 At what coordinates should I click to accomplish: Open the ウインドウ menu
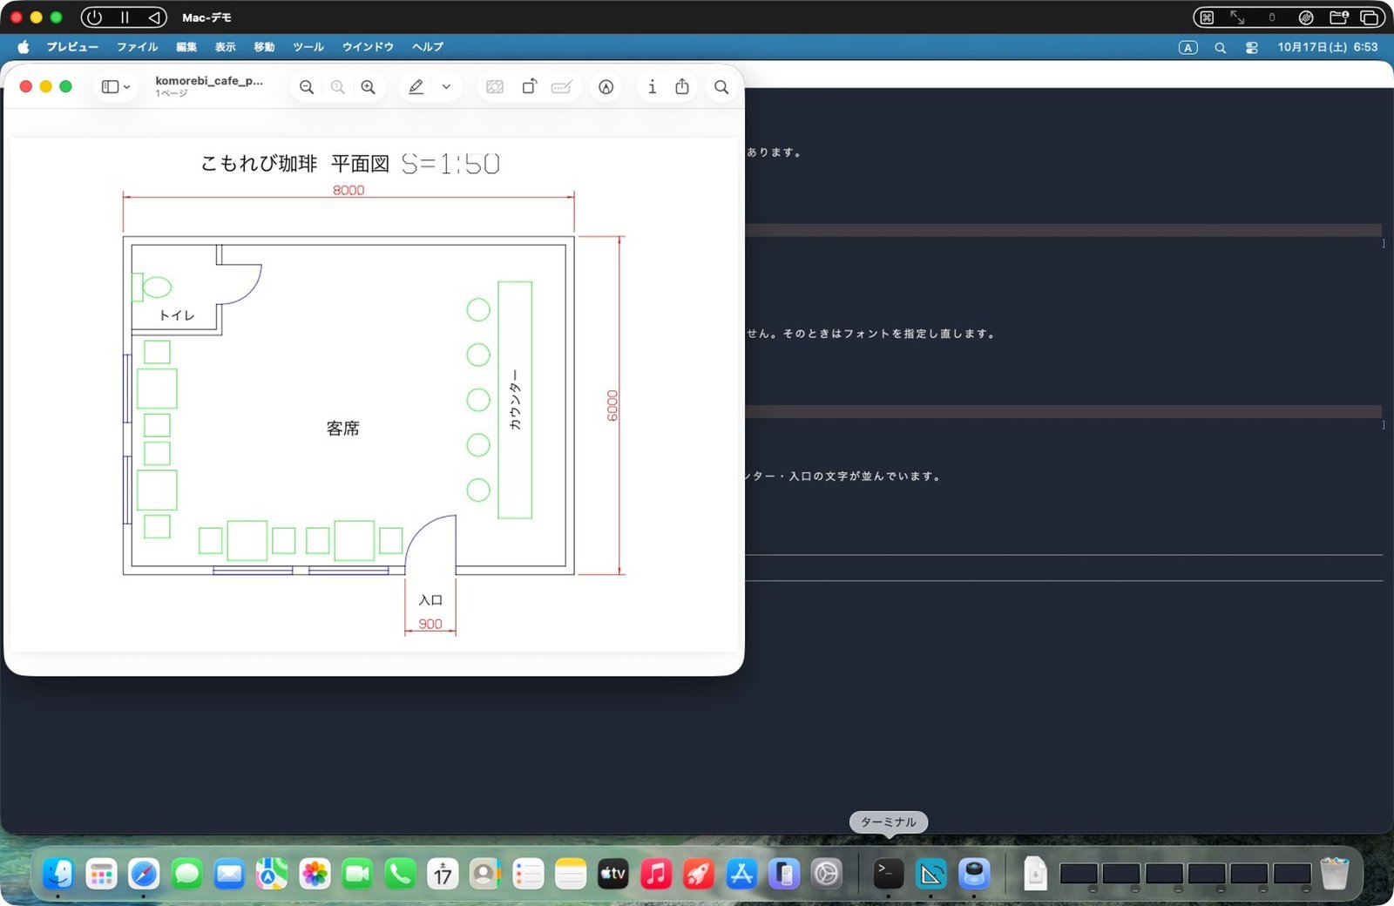coord(368,47)
